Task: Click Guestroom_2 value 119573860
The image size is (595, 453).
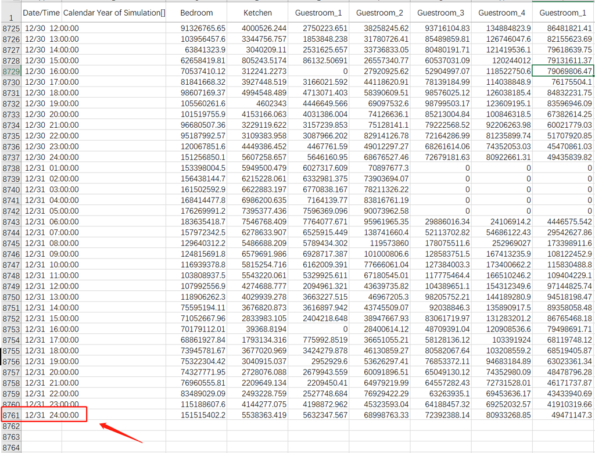Action: point(379,243)
